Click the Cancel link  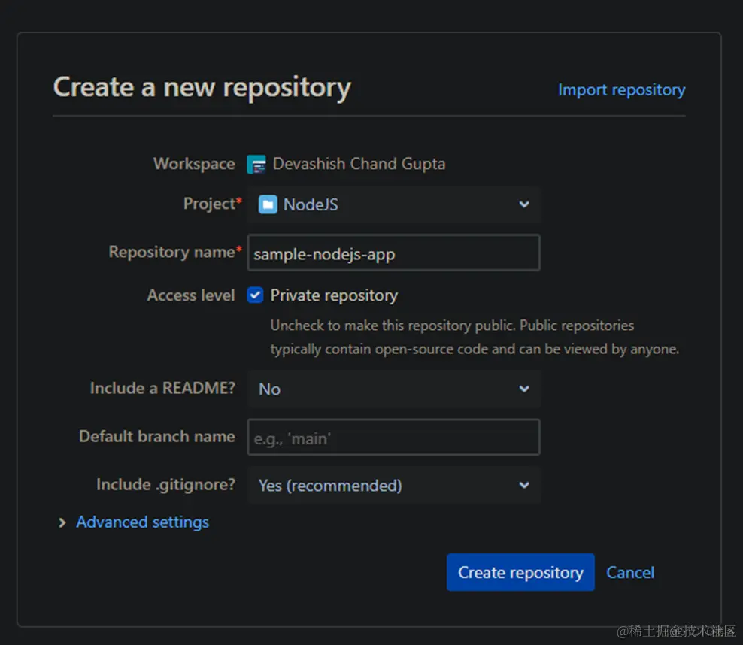(630, 573)
